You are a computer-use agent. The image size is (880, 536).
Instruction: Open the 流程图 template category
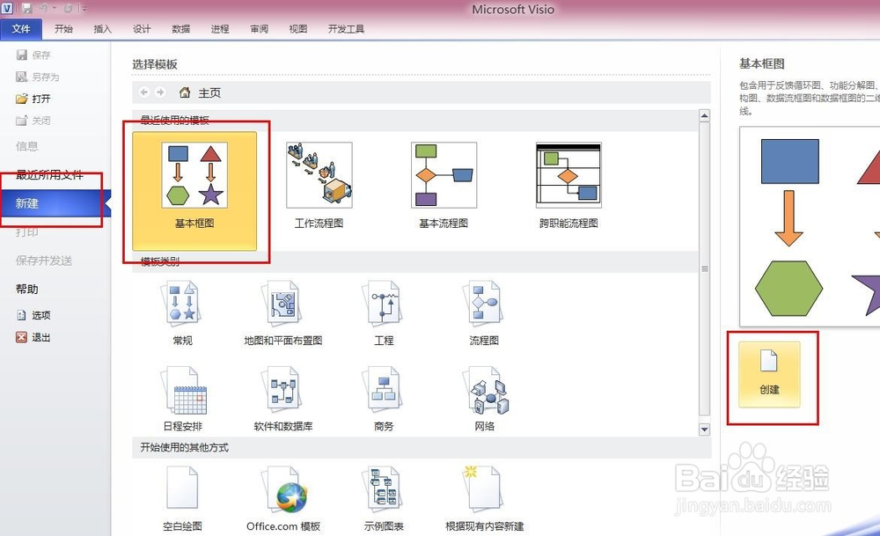pos(484,313)
